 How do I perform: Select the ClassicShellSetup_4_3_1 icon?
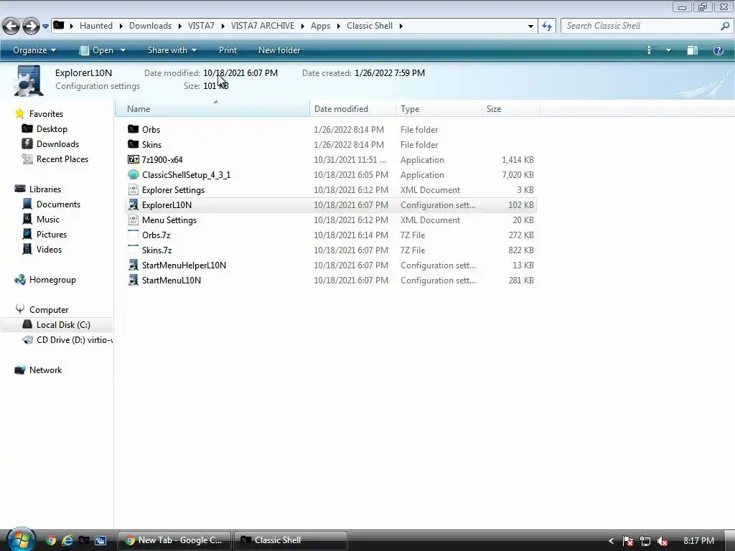[133, 174]
